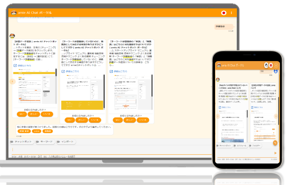Open 詳細はこちら link in first phone card
This screenshot has height=185, width=291.
226,107
